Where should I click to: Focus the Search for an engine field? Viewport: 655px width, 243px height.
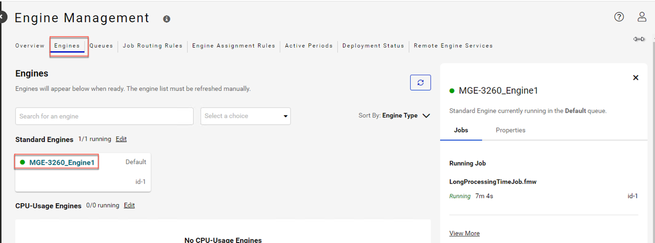point(104,116)
